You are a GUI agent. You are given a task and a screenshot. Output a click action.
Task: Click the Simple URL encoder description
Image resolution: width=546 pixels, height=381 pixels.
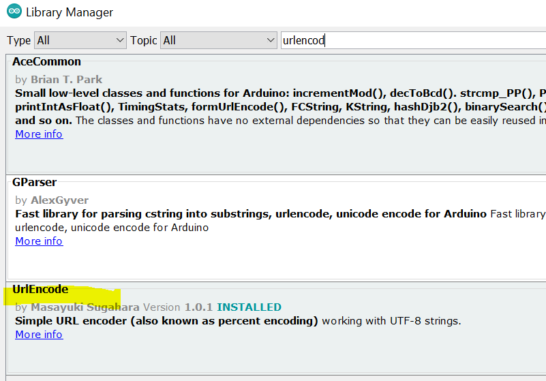[x=167, y=321]
